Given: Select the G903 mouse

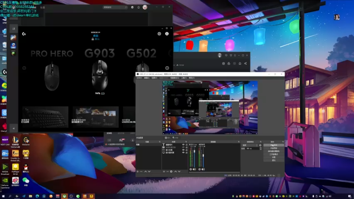Looking at the screenshot, I should point(100,75).
